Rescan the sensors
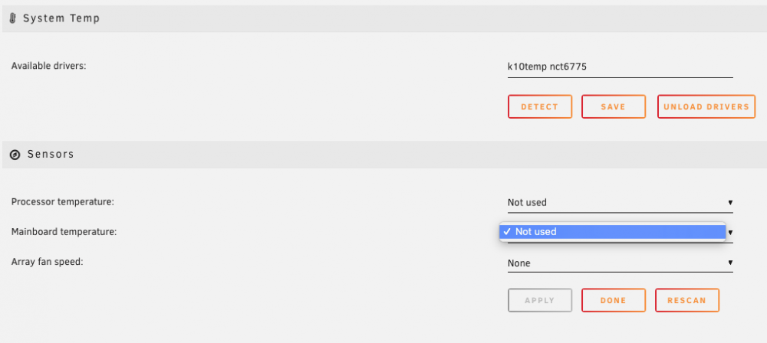This screenshot has height=343, width=767. coord(686,300)
